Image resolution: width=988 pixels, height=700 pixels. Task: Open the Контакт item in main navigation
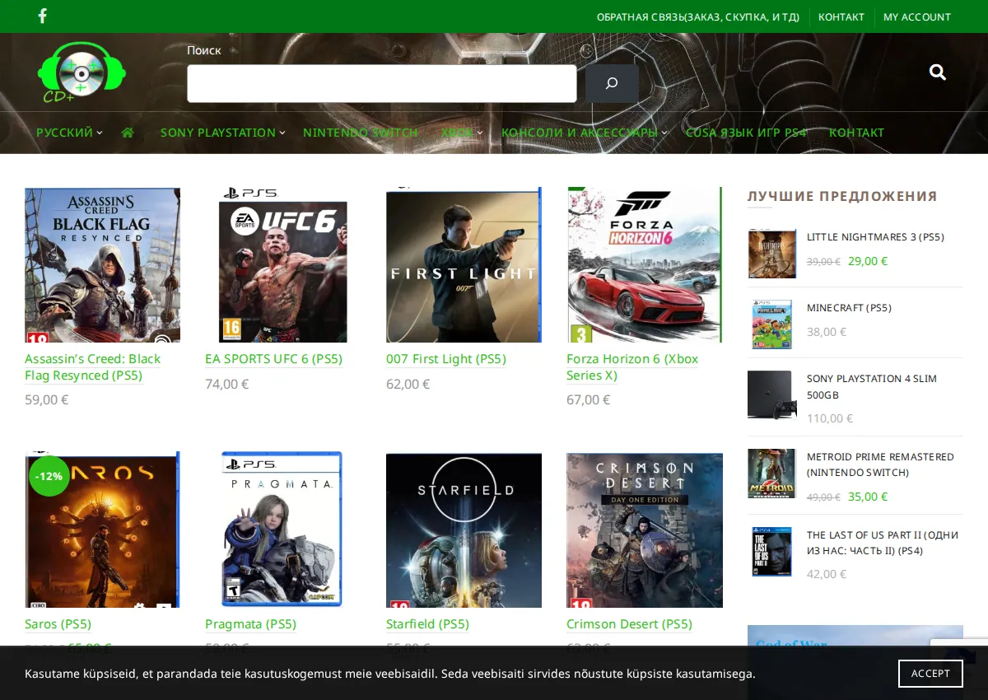[x=856, y=132]
